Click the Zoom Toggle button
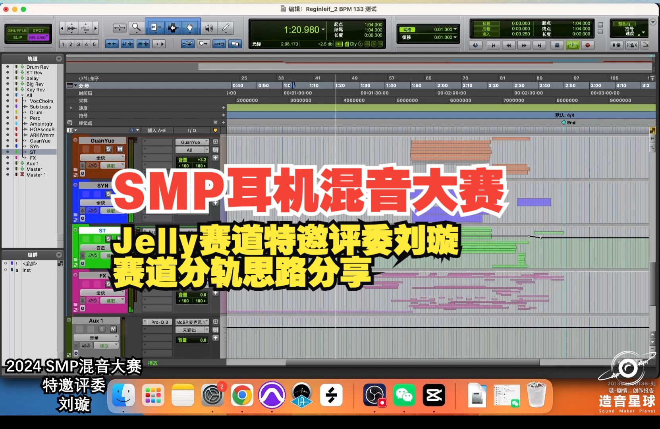Viewport: 660px width, 429px height. [120, 28]
